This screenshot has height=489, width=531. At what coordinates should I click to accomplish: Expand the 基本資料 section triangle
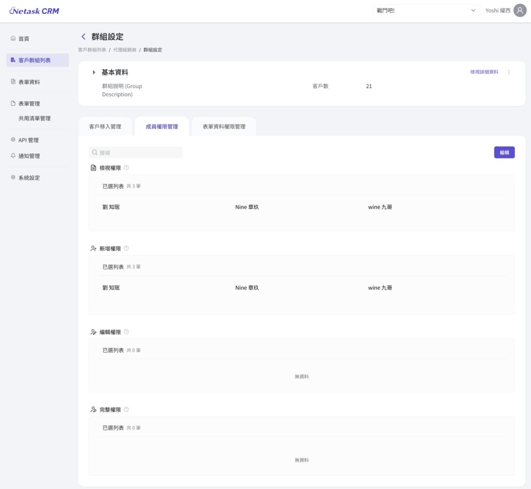[x=94, y=73]
